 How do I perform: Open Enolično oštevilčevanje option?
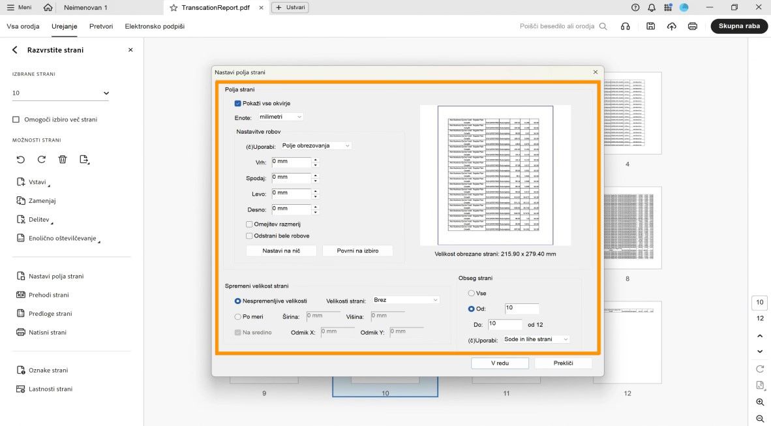57,238
